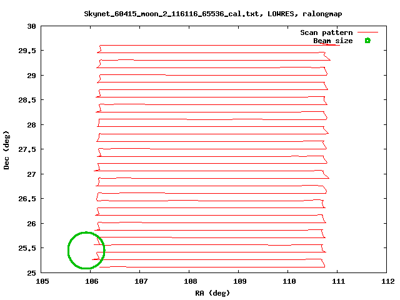Viewport: 400px width, 300px height.
Task: Select the 'Scan pattern' legend label
Action: click(326, 32)
